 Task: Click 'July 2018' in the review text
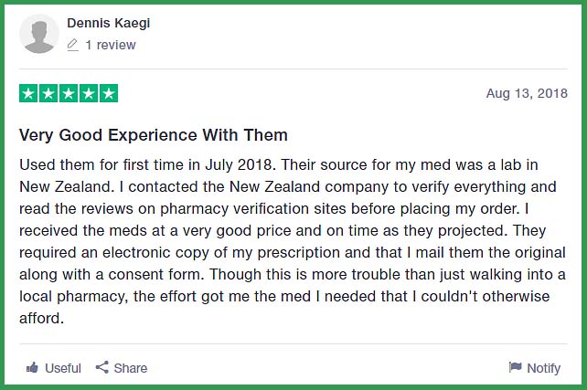(240, 165)
